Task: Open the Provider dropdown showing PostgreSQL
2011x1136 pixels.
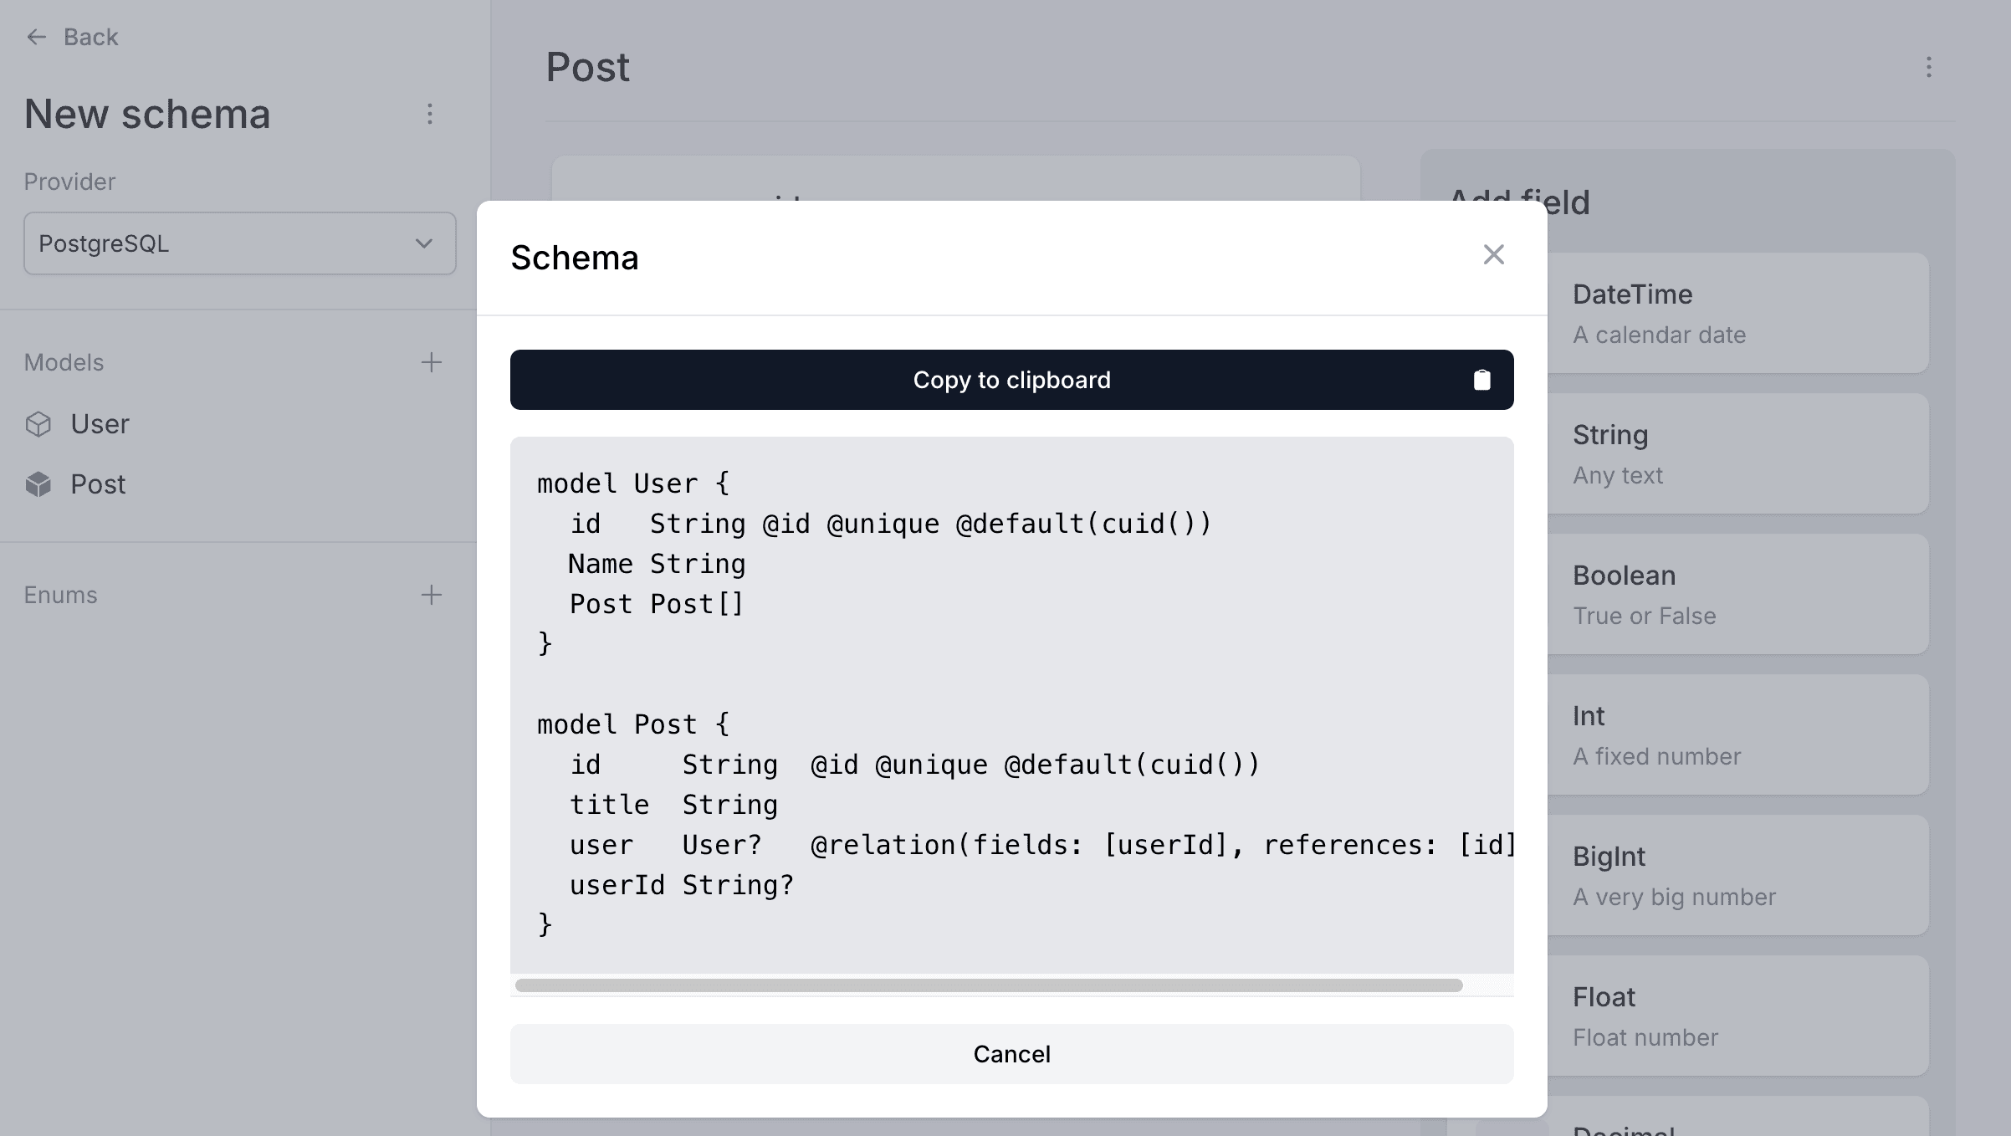Action: [x=240, y=243]
